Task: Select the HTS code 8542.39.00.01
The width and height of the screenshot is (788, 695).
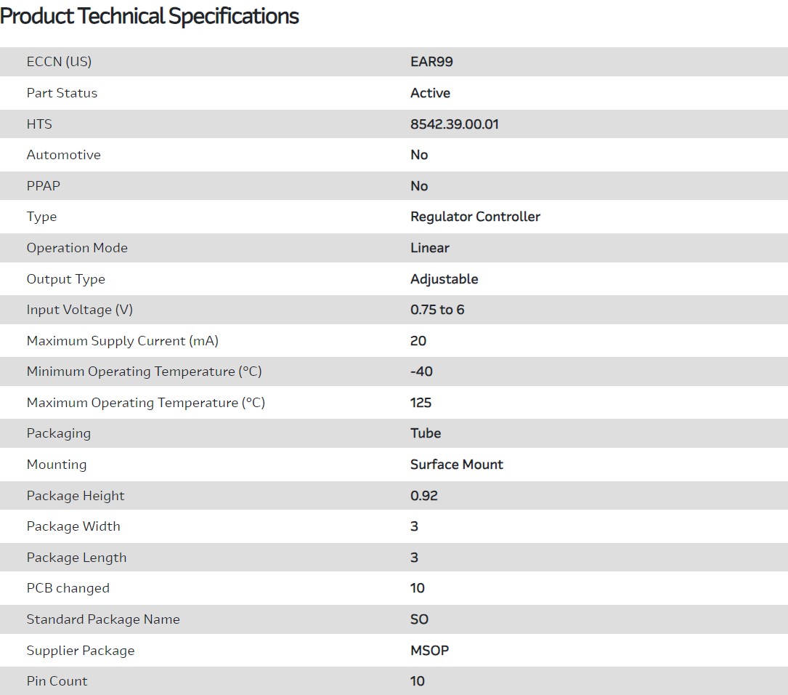Action: [x=454, y=124]
